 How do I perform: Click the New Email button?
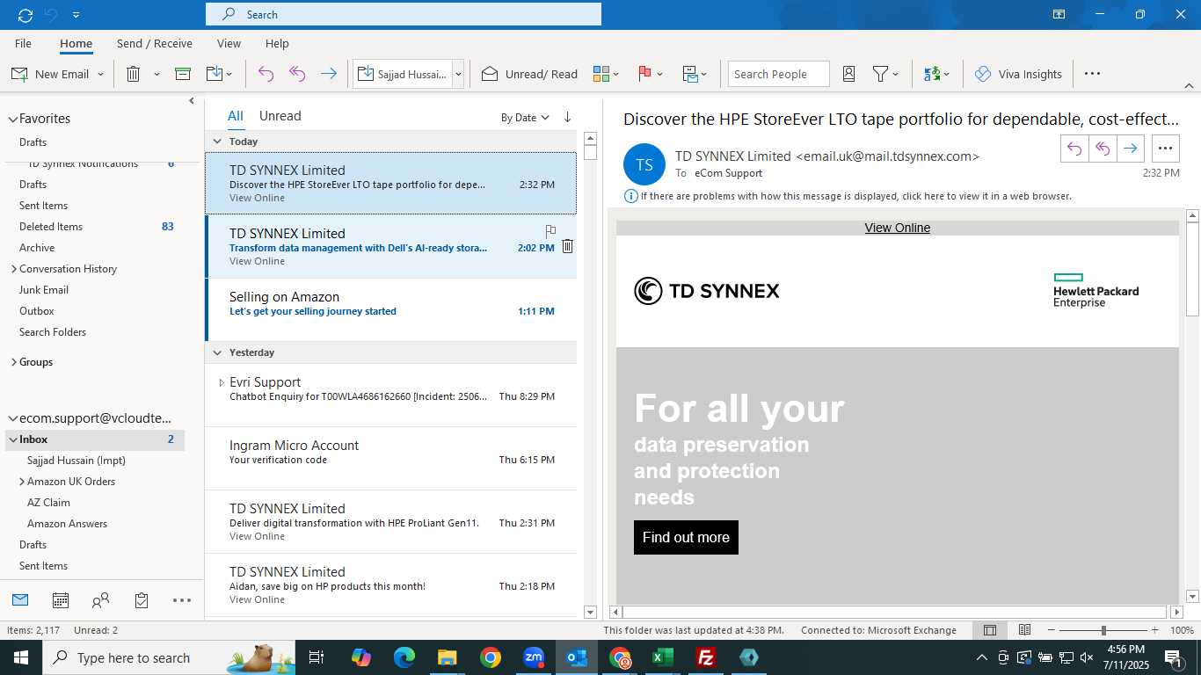50,74
